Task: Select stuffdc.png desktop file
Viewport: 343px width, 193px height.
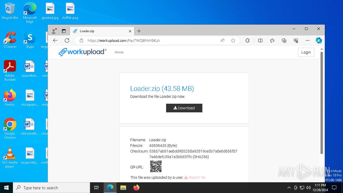Action: (70, 11)
